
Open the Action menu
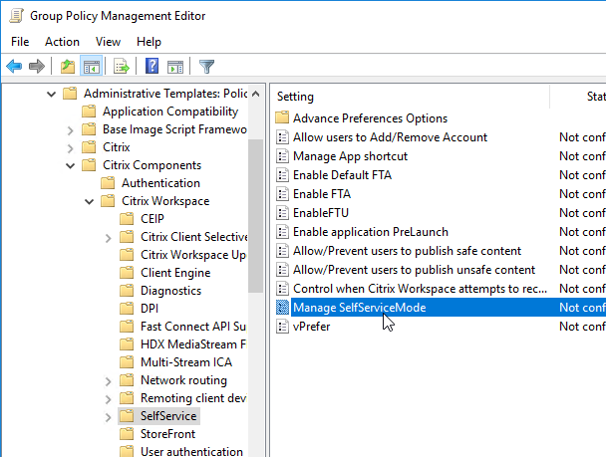[x=62, y=41]
